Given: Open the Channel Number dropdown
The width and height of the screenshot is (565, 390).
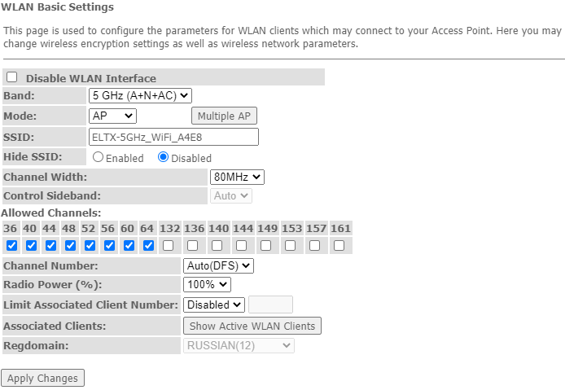Looking at the screenshot, I should pos(219,265).
